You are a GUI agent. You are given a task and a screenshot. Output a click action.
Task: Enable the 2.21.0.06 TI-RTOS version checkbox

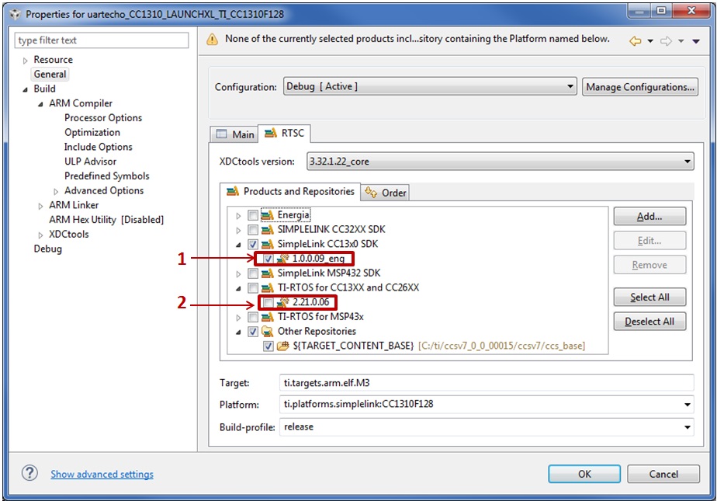(268, 303)
